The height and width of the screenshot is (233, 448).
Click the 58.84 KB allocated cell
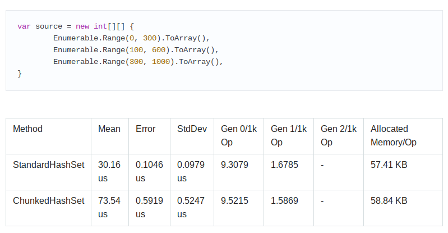pyautogui.click(x=389, y=200)
